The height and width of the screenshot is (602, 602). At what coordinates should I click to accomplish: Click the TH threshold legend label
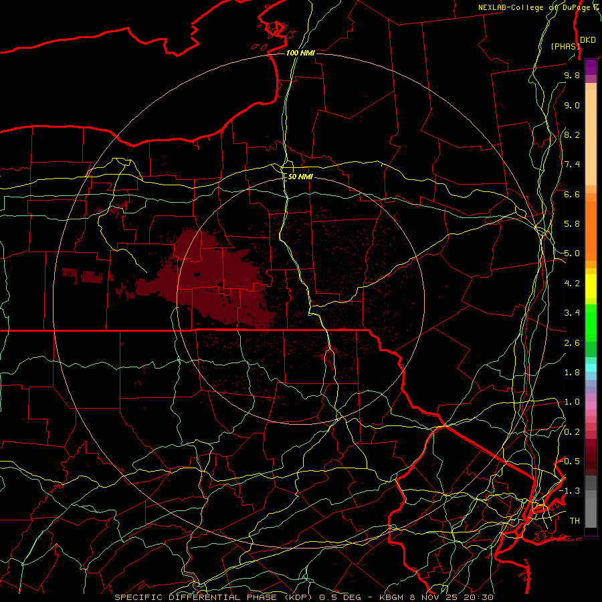575,521
